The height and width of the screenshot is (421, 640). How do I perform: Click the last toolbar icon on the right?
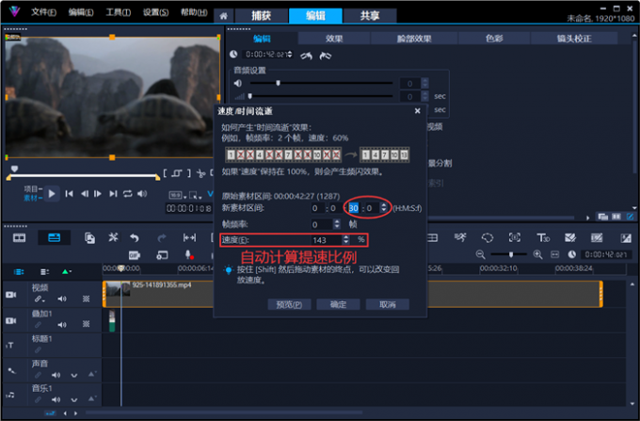625,237
